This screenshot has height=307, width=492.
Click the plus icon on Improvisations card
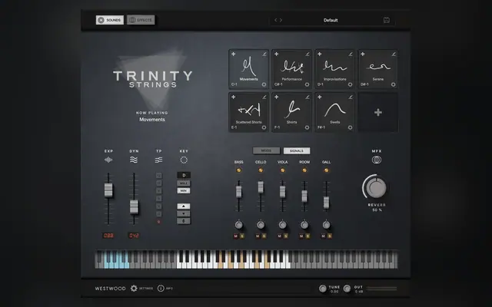[x=320, y=54]
